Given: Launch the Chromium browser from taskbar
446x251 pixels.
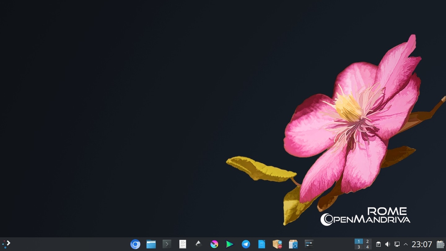Looking at the screenshot, I should click(135, 244).
